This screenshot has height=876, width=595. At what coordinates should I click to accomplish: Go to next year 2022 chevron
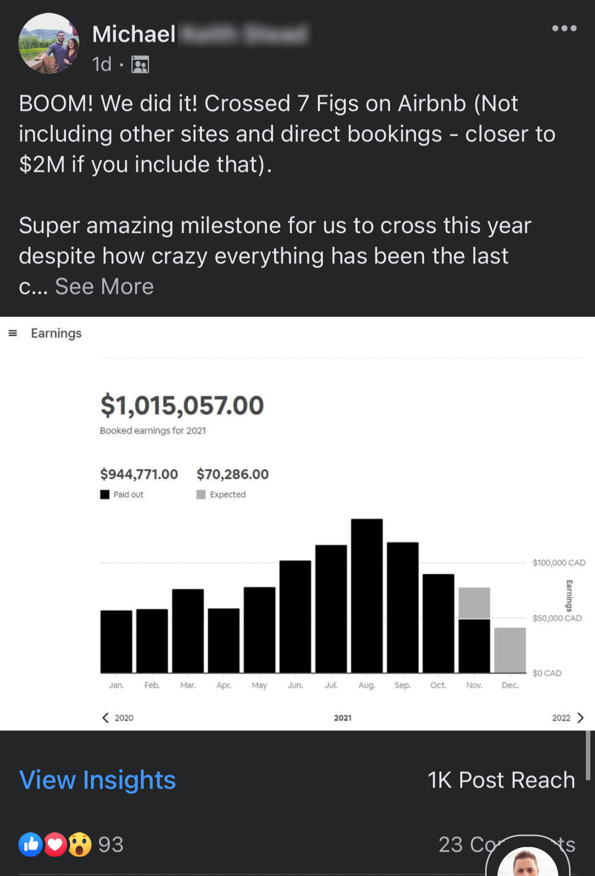[580, 717]
